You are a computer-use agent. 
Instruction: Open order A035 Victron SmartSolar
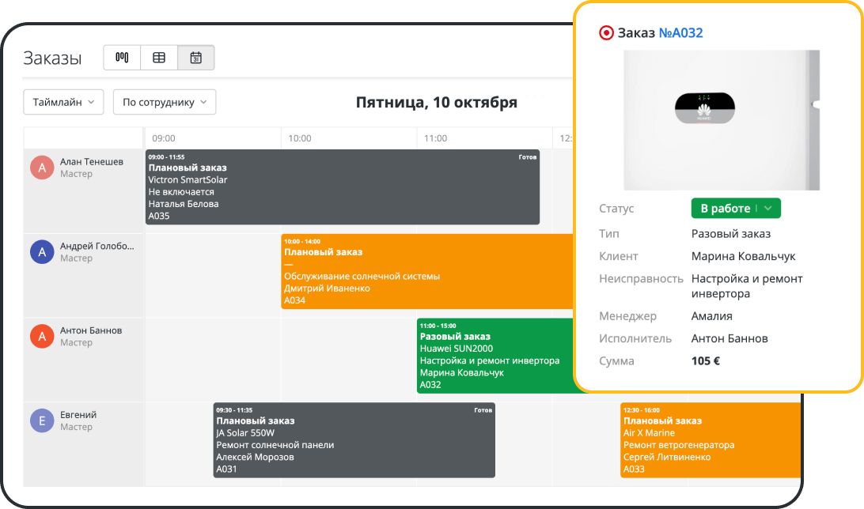[x=342, y=187]
